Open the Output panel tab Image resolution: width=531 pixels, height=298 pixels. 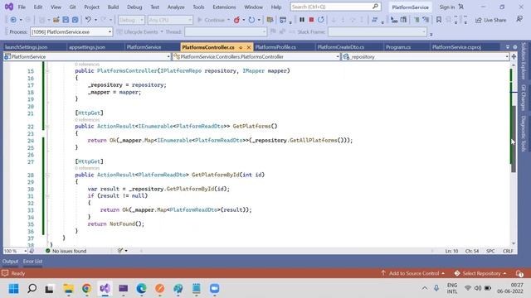[10, 262]
